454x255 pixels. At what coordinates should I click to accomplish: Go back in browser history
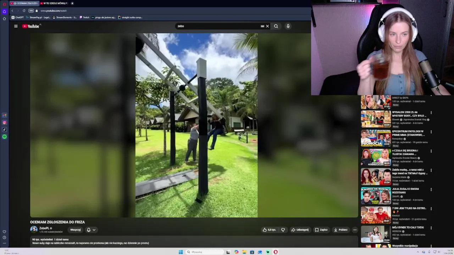pos(12,11)
